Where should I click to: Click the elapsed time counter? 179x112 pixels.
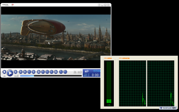click(96, 75)
